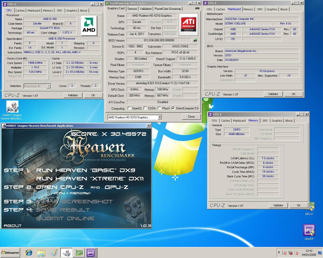Open Action Center flag tray icon
Image resolution: width=323 pixels, height=258 pixels.
click(x=284, y=253)
